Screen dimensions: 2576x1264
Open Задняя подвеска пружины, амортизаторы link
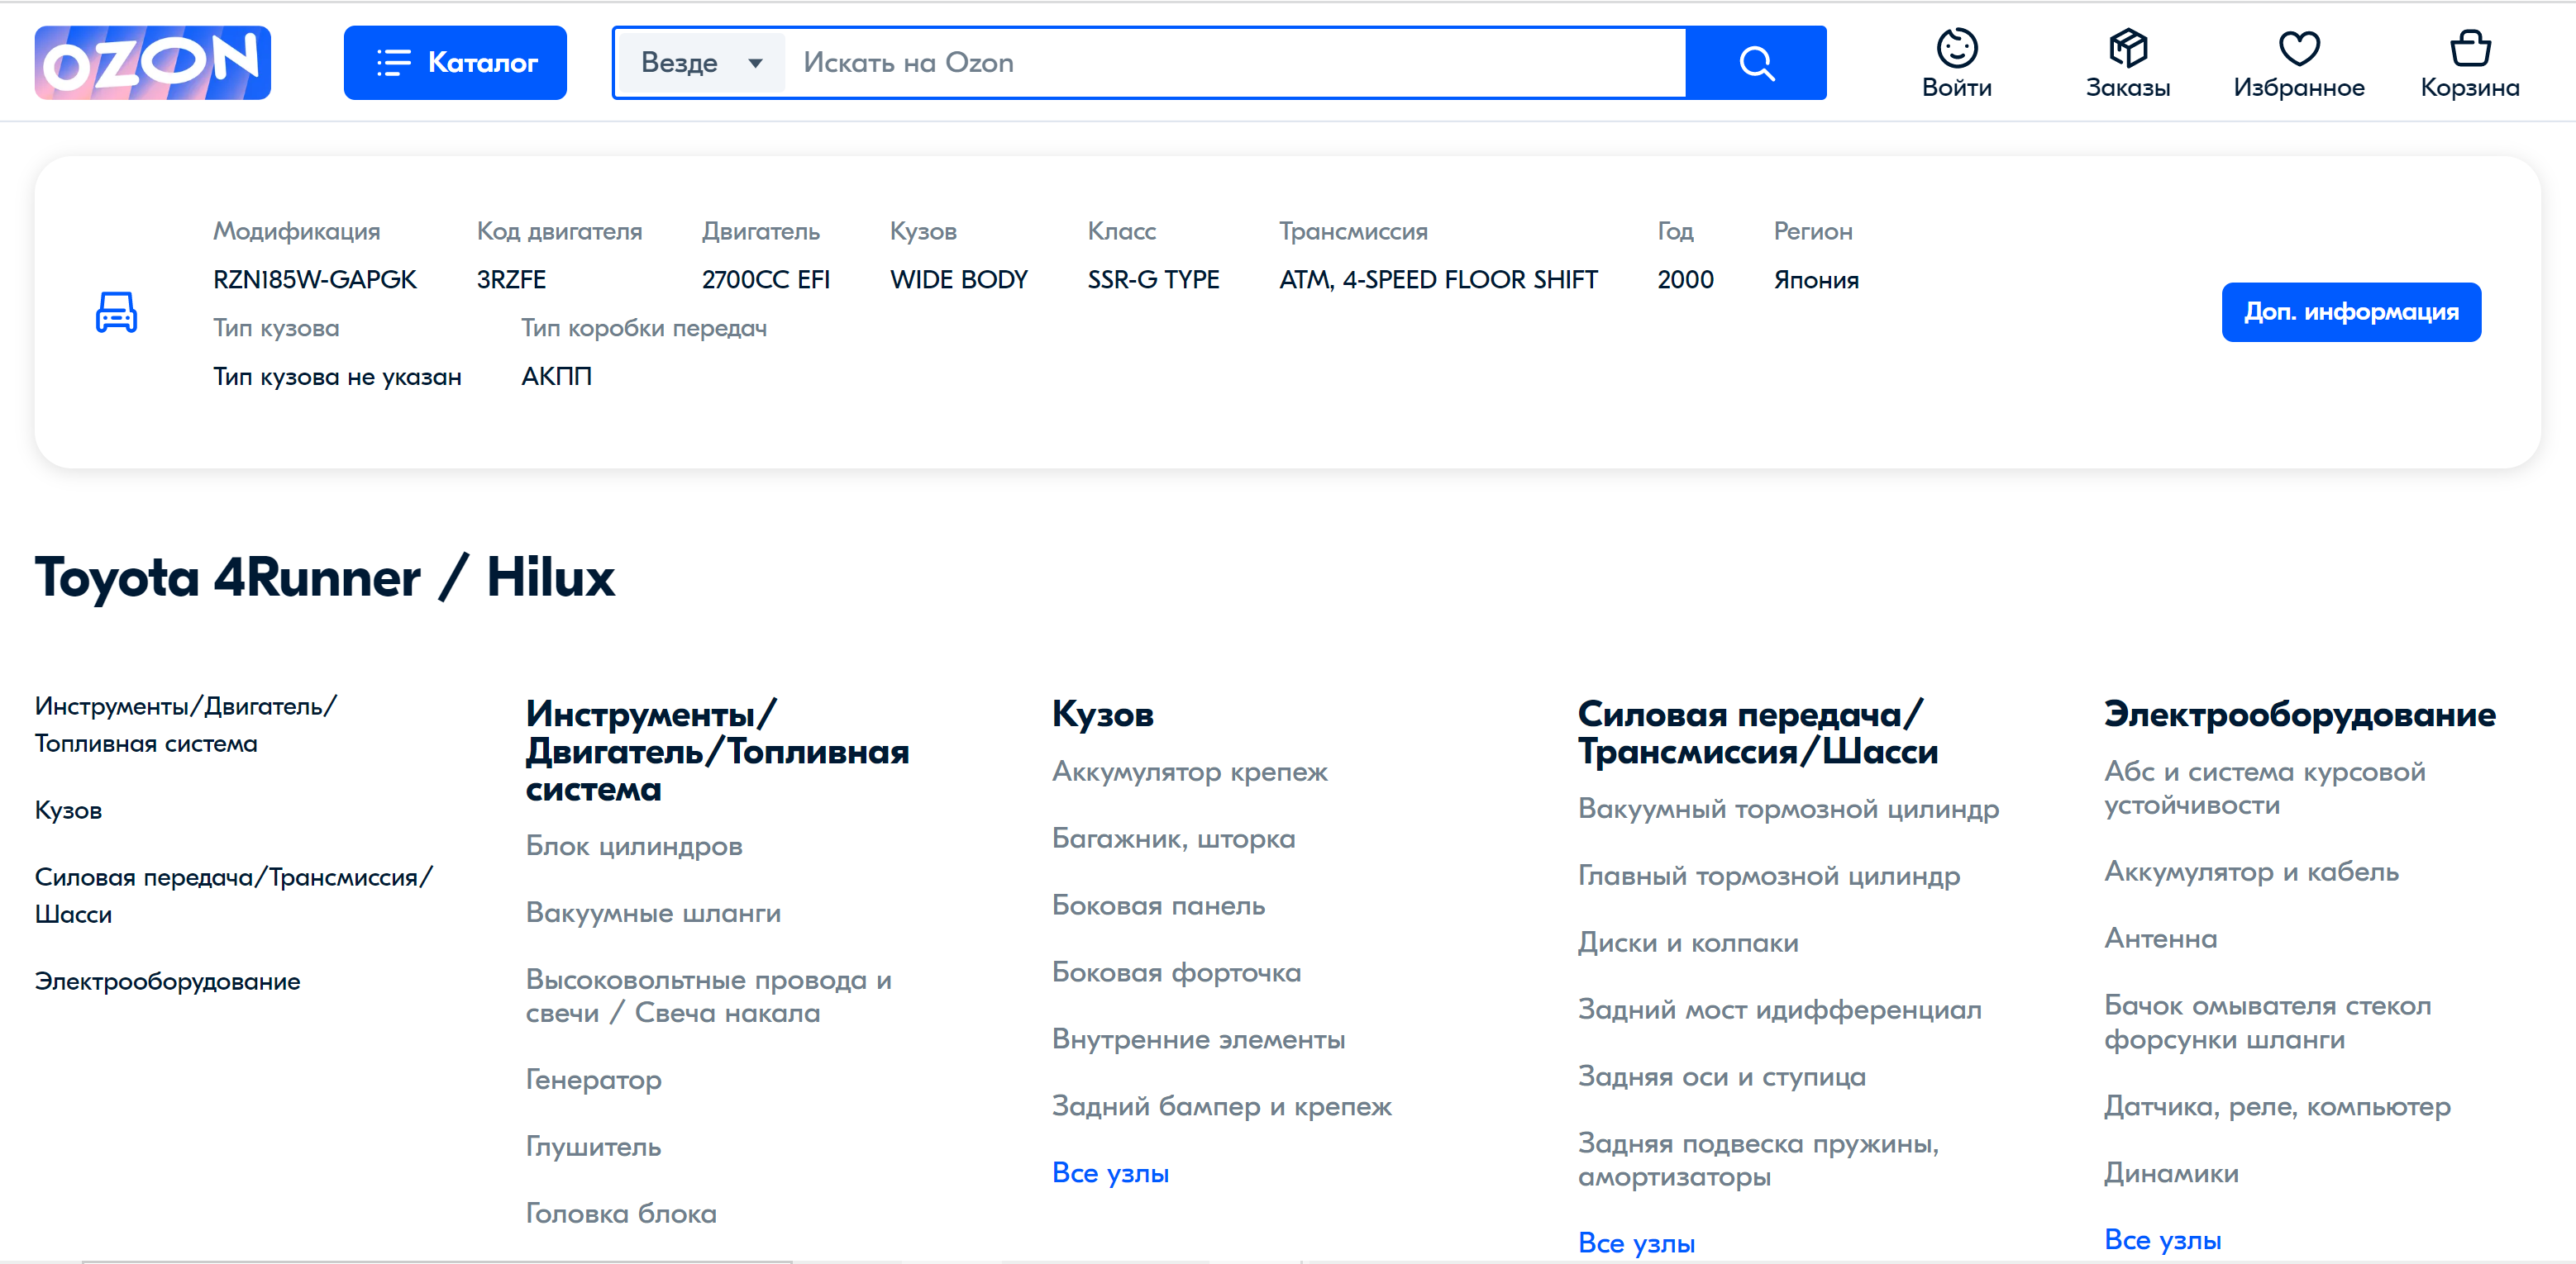point(1758,1160)
